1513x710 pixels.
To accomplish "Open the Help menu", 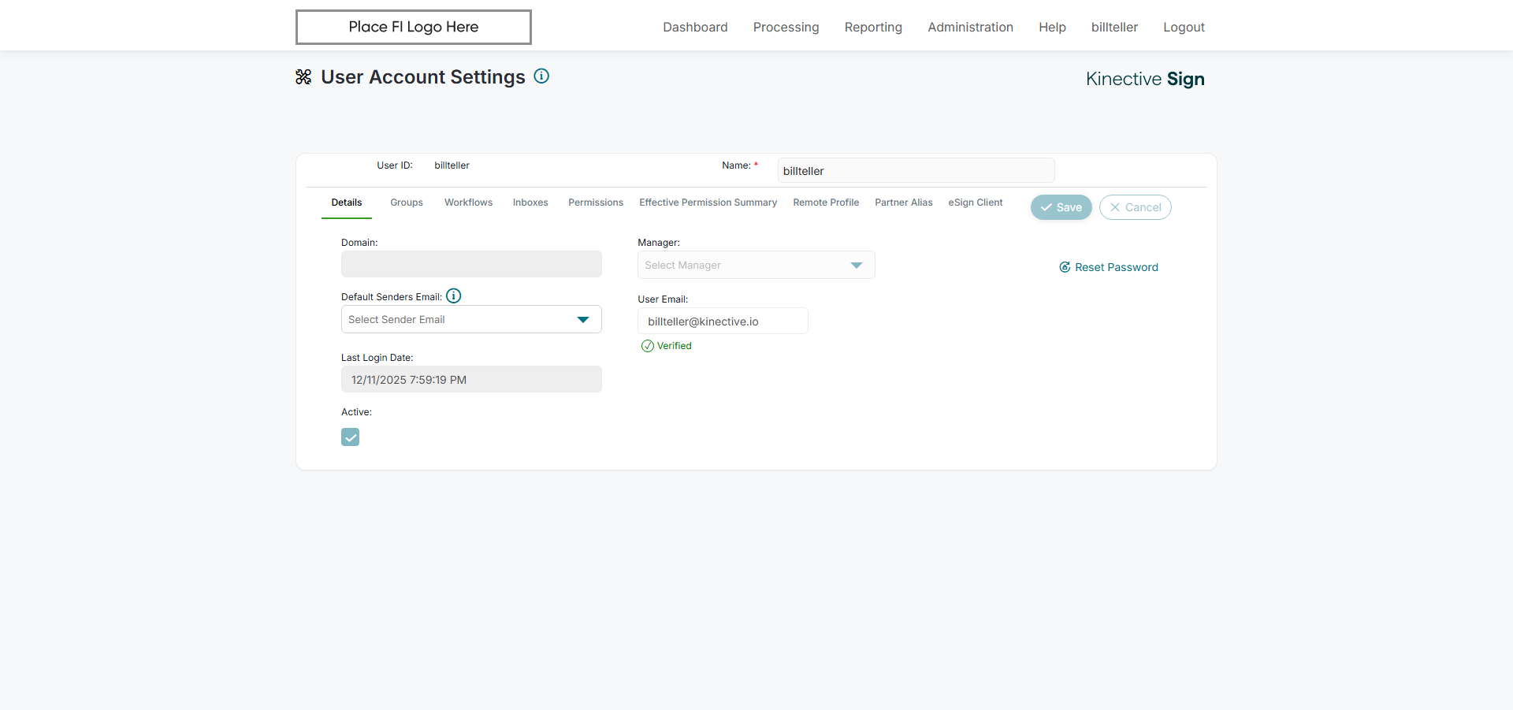I will click(1052, 27).
